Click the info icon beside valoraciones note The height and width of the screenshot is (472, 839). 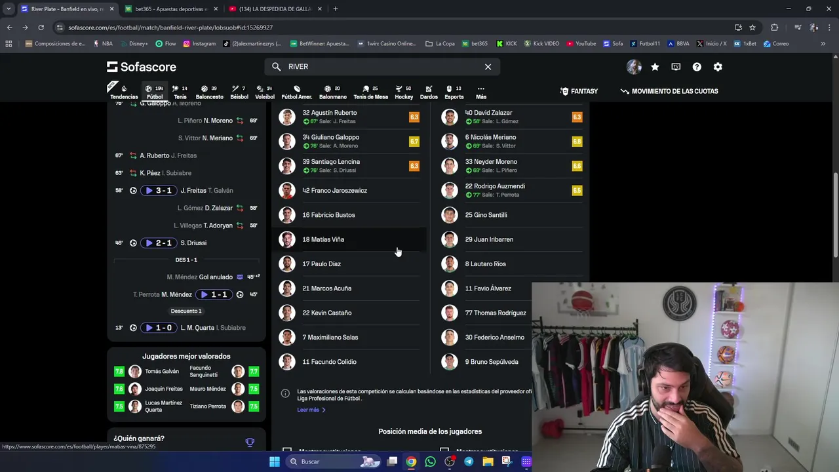click(x=285, y=393)
